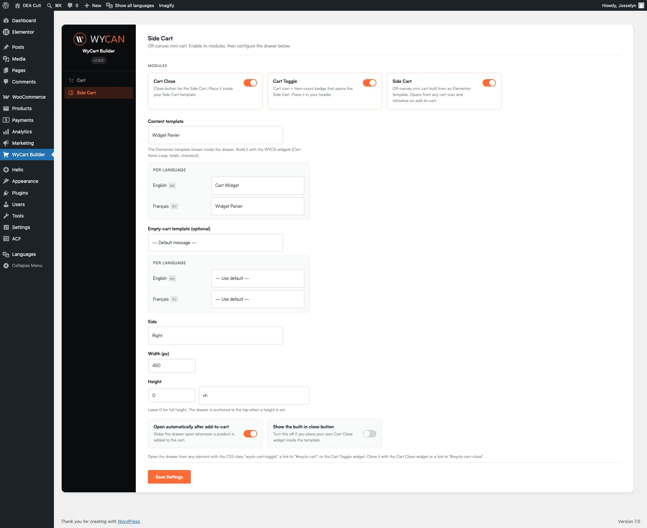Viewport: 647px width, 528px height.
Task: Click the Height number input field
Action: click(x=172, y=395)
